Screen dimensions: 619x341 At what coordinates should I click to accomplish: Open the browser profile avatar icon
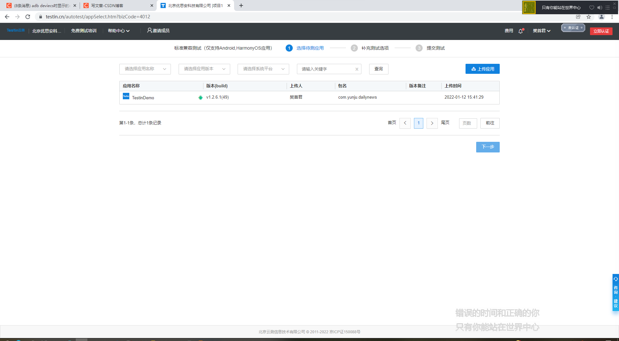pos(602,17)
